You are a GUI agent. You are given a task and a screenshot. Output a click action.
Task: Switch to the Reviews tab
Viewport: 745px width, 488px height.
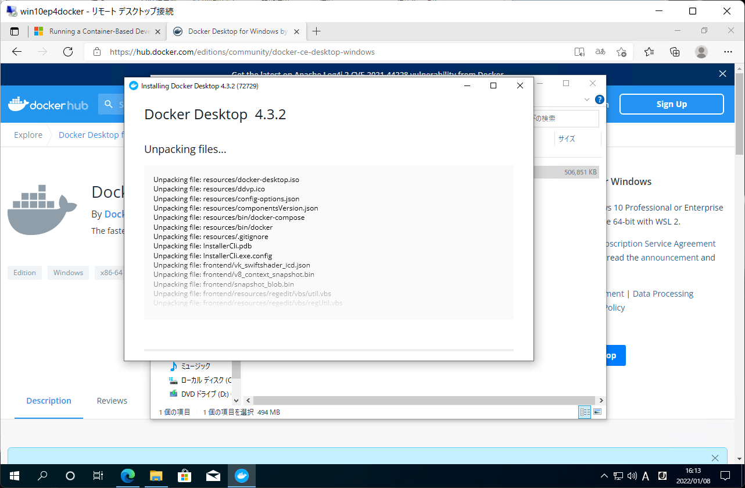coord(112,400)
